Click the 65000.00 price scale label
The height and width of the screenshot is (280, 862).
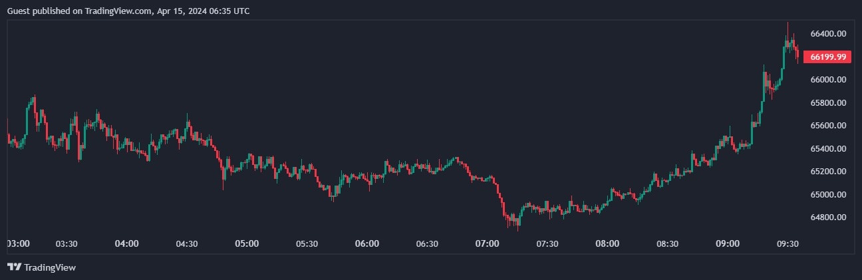[828, 195]
